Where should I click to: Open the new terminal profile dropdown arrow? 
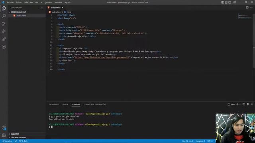tap(240, 104)
